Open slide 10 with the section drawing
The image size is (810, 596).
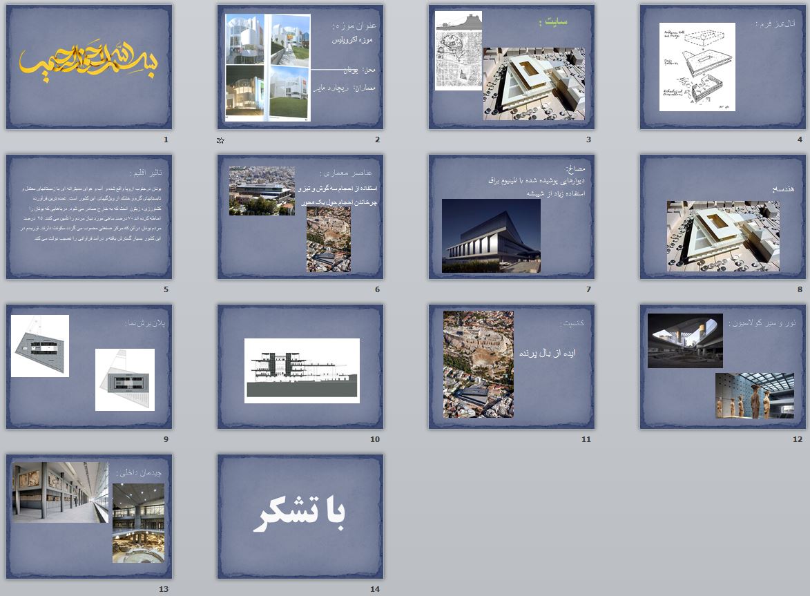[300, 367]
